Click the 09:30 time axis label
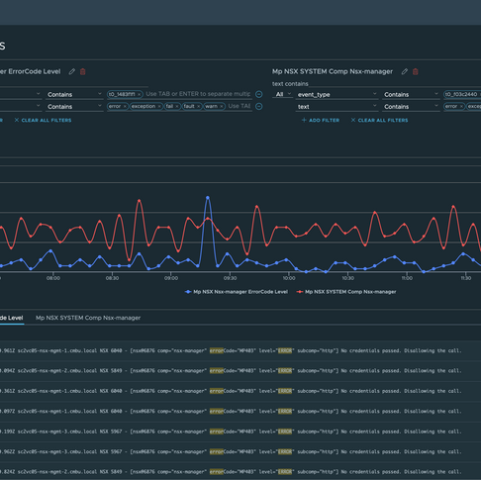Screen dimensions: 481x480 click(230, 278)
